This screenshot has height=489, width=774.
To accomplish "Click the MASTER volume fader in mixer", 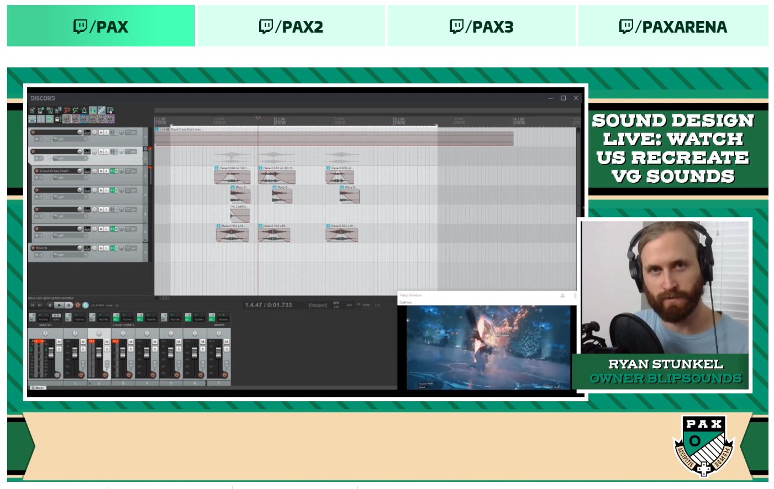I will pyautogui.click(x=51, y=353).
